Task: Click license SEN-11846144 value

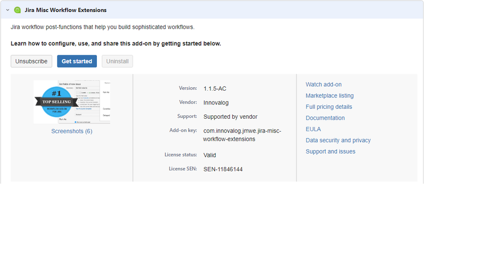Action: point(223,169)
